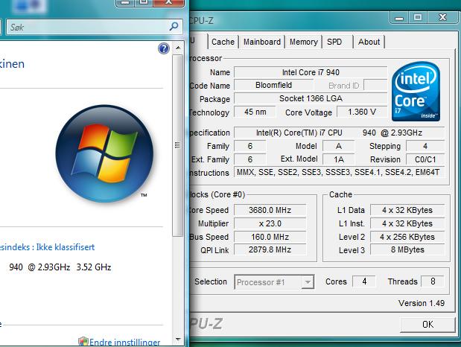Minimize the CPU-Z window
The height and width of the screenshot is (347, 461).
coord(399,18)
